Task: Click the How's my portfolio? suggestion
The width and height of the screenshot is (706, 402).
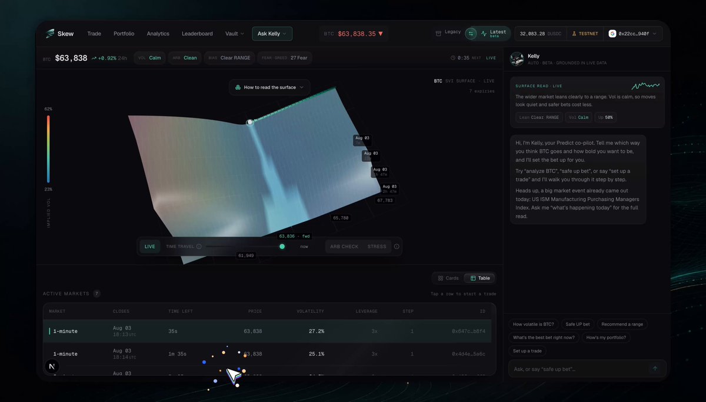Action: click(x=606, y=337)
